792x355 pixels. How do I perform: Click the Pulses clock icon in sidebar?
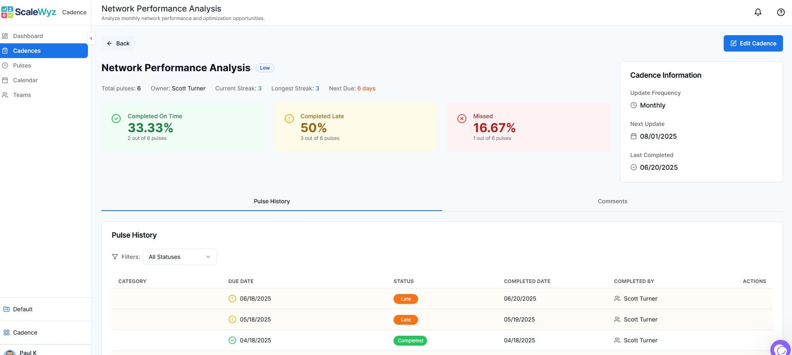[5, 65]
